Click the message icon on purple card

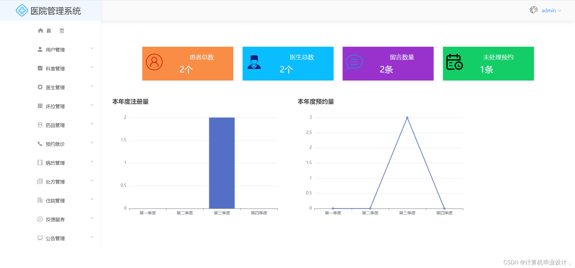click(354, 62)
